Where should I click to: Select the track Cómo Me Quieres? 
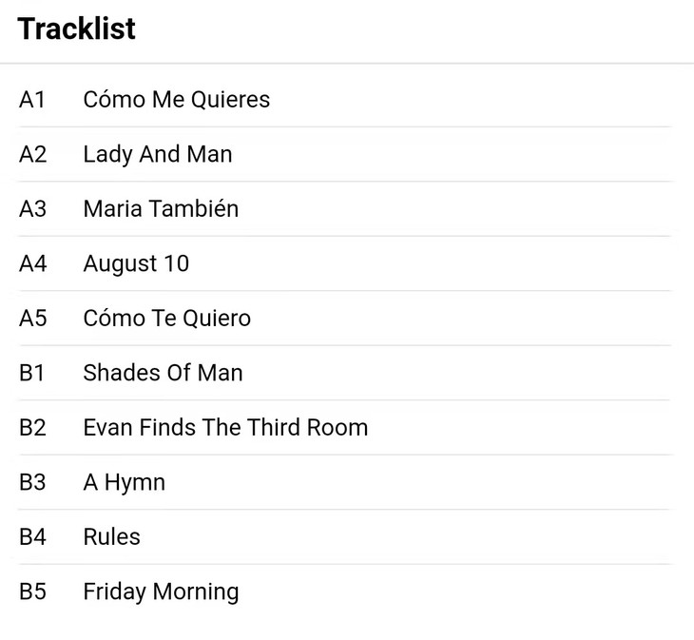176,100
